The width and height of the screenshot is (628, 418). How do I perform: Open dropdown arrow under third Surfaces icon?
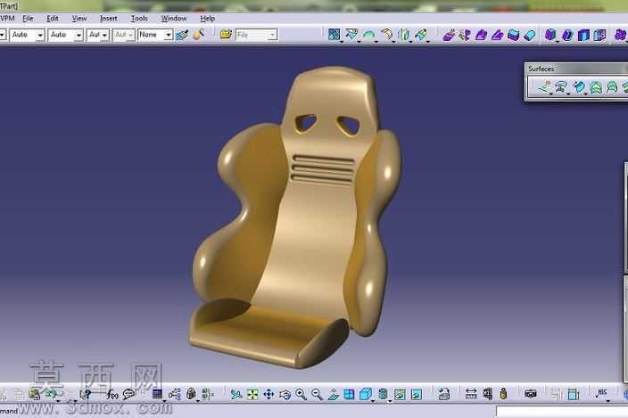[585, 94]
